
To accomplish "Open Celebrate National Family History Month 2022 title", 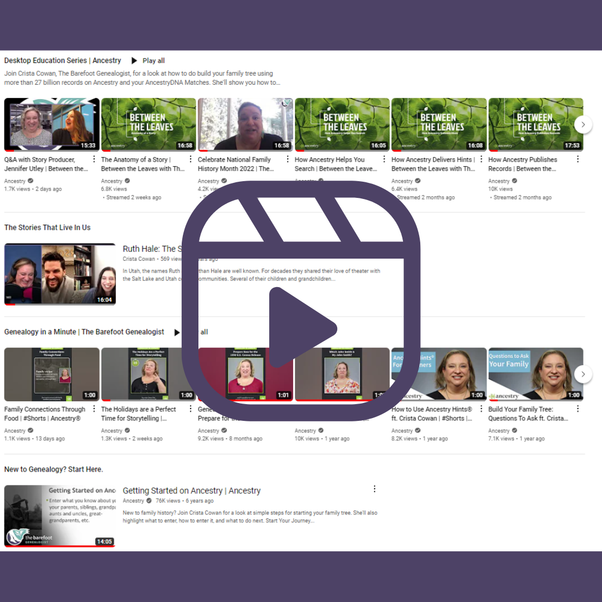I will pyautogui.click(x=236, y=164).
